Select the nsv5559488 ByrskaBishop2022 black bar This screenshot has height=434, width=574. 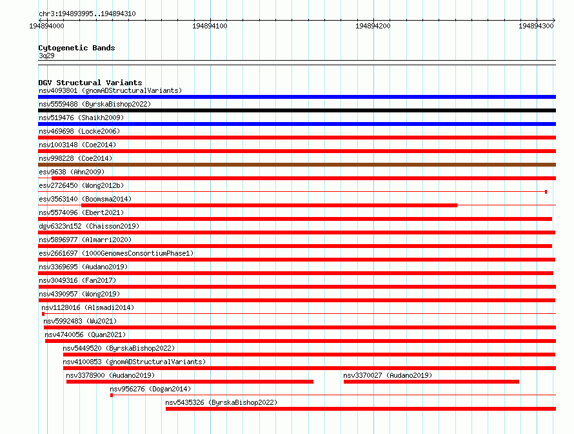point(297,110)
